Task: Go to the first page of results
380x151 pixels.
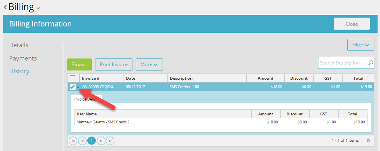Action: (x=73, y=141)
